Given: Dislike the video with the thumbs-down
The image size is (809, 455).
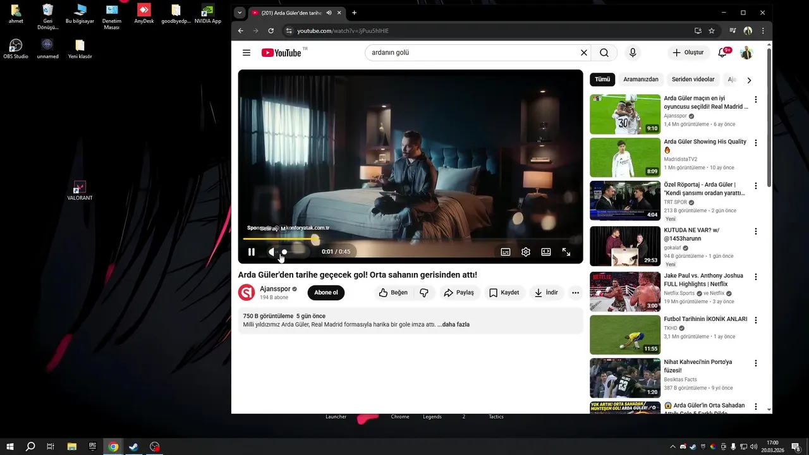Looking at the screenshot, I should [x=424, y=293].
